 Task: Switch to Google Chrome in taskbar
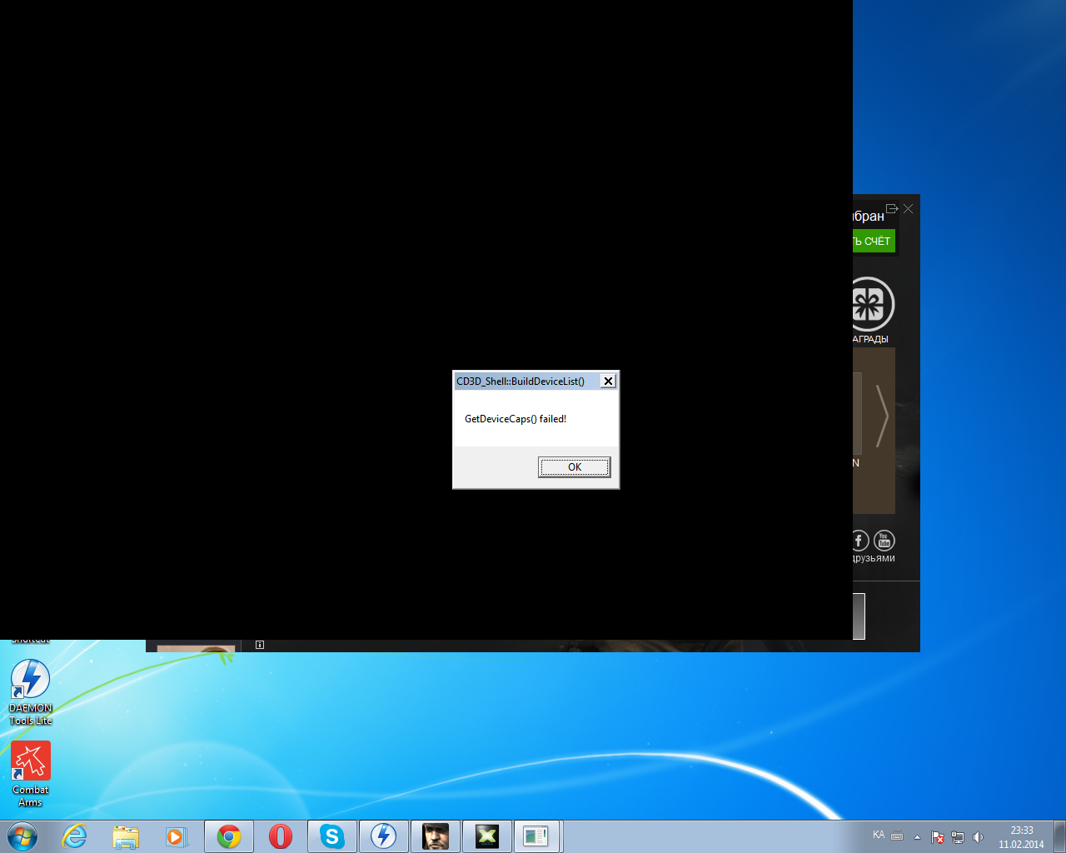point(229,836)
